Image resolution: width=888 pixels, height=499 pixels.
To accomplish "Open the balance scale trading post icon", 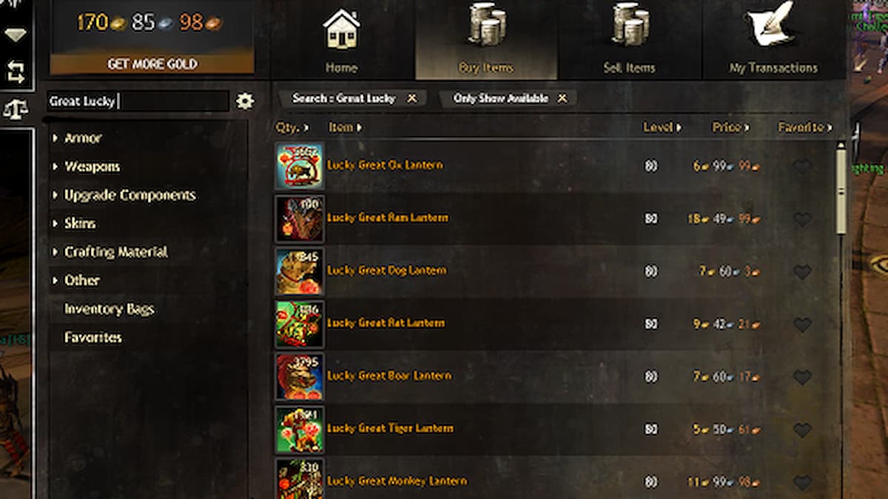I will 16,109.
